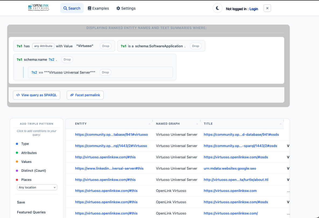Sort results by Entity column arrow
Viewport: 319px width, 218px height.
coord(150,124)
